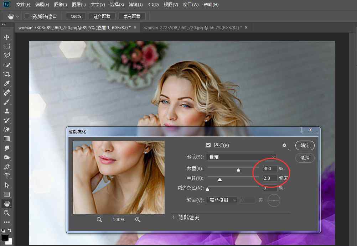Viewport: 357px width, 246px height.
Task: Activate the Pen tool
Action: click(x=6, y=167)
